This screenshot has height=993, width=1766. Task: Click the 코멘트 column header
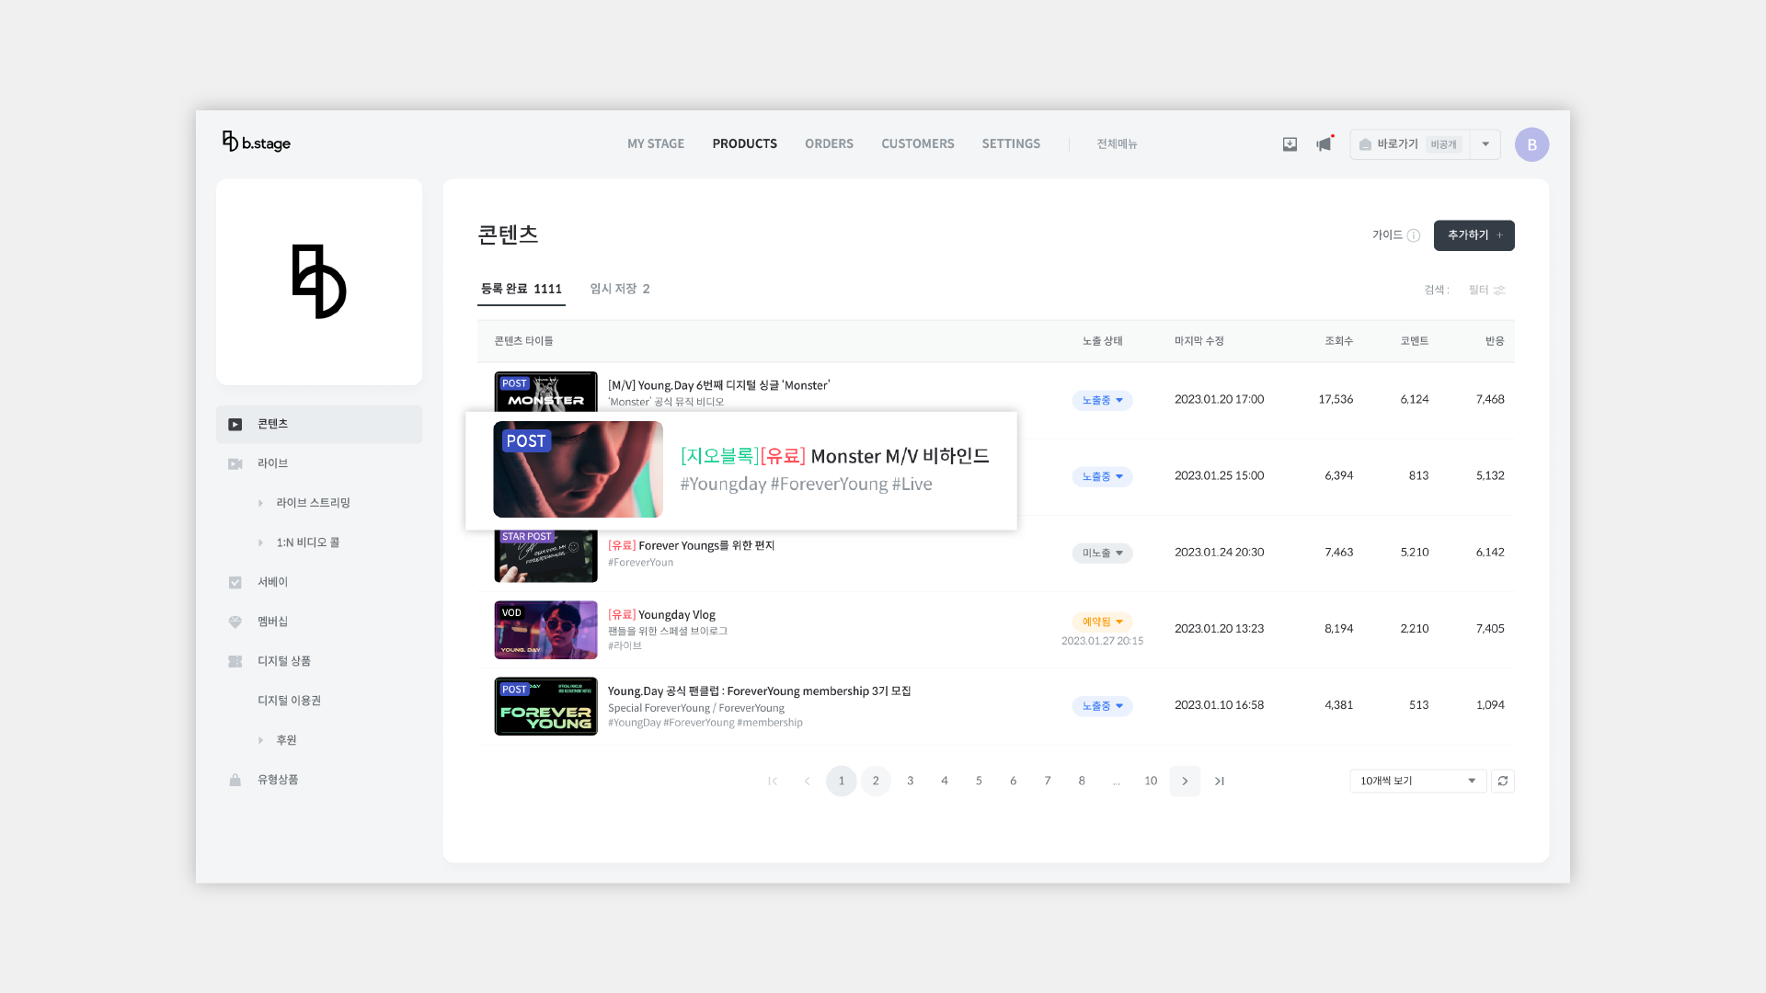click(x=1415, y=341)
